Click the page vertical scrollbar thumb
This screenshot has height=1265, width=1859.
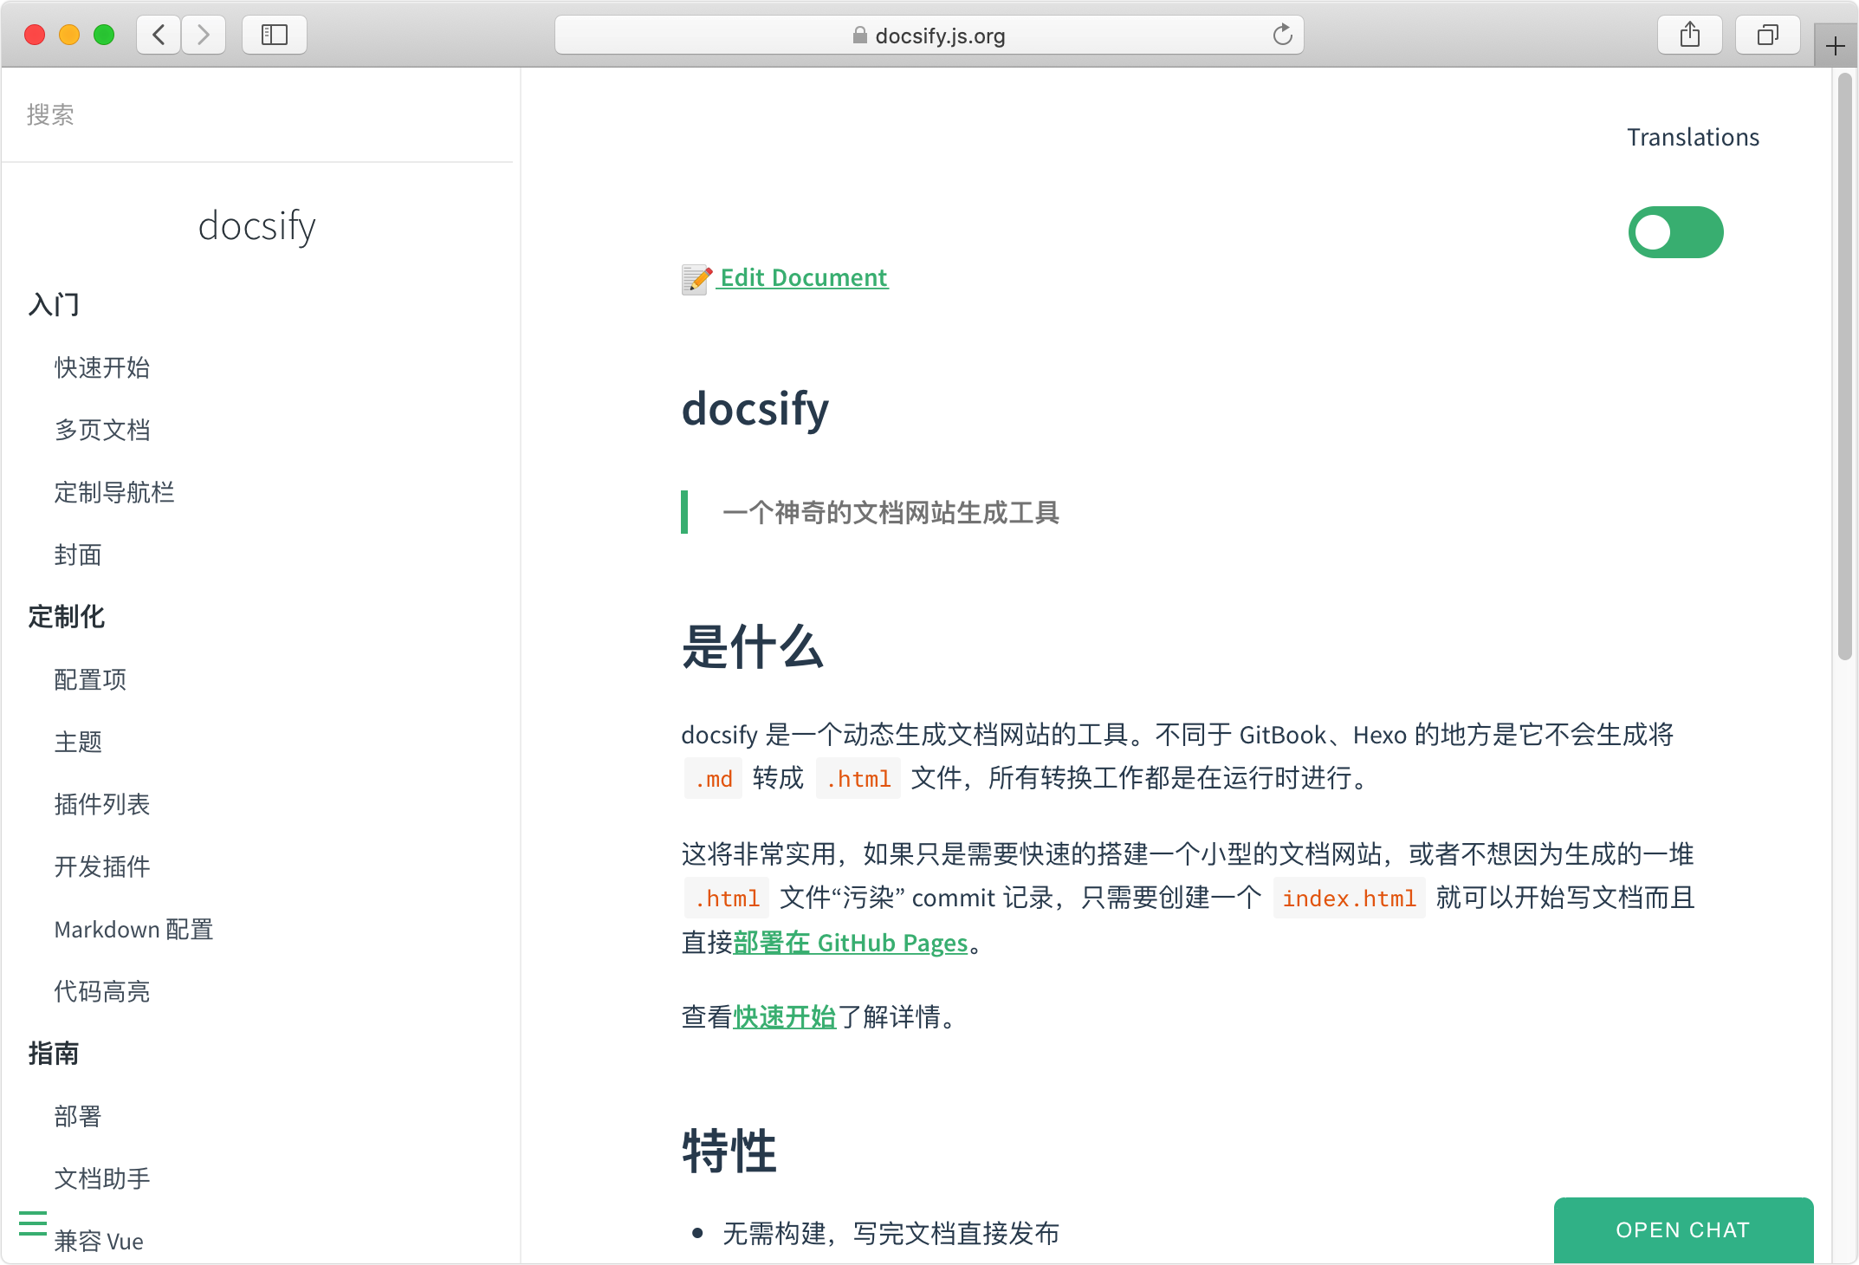click(1844, 368)
